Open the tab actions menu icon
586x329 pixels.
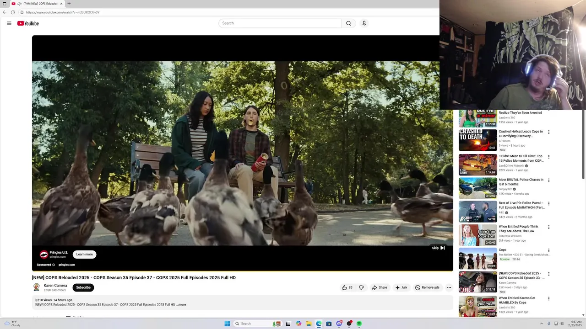pyautogui.click(x=5, y=4)
